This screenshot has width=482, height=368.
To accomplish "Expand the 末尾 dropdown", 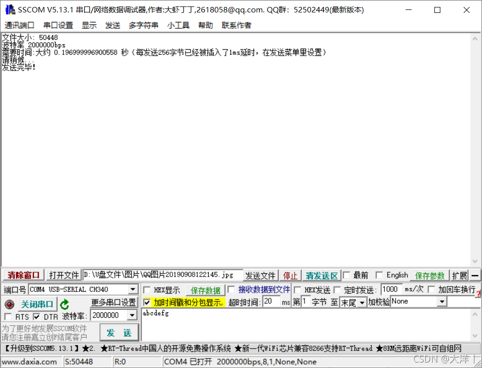I will coord(362,302).
